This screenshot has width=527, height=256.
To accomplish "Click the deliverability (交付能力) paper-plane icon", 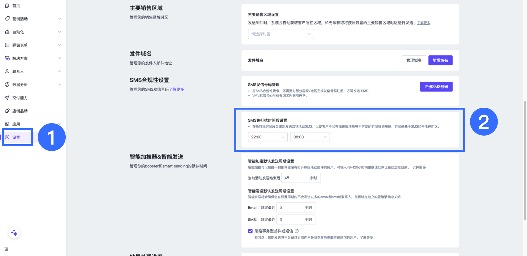I will [7, 98].
